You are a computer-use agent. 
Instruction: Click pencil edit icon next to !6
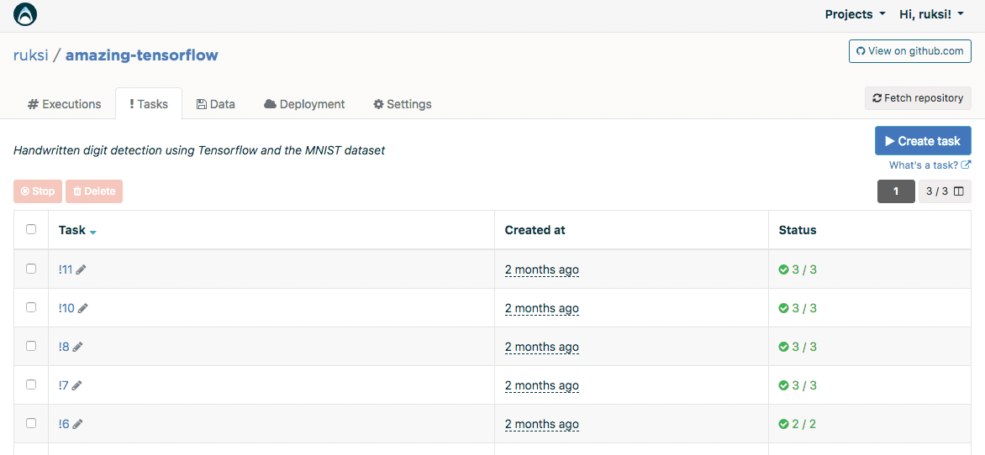(78, 424)
